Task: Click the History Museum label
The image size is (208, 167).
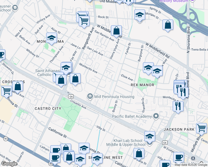Action: click(174, 1)
